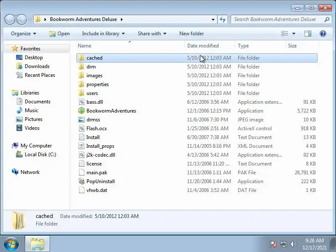Click the Back navigation button
Image resolution: width=336 pixels, height=252 pixels.
tap(10, 19)
